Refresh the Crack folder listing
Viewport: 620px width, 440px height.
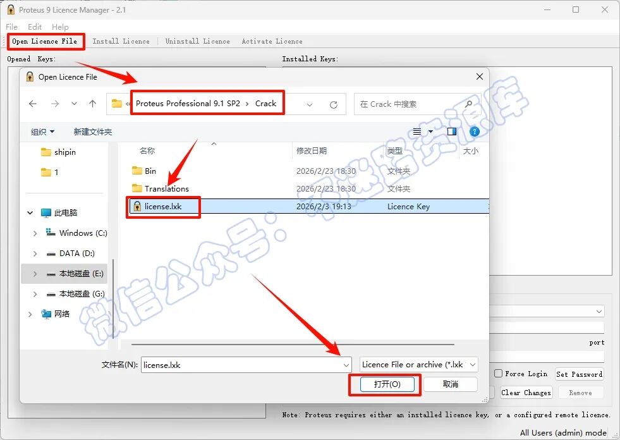point(334,104)
